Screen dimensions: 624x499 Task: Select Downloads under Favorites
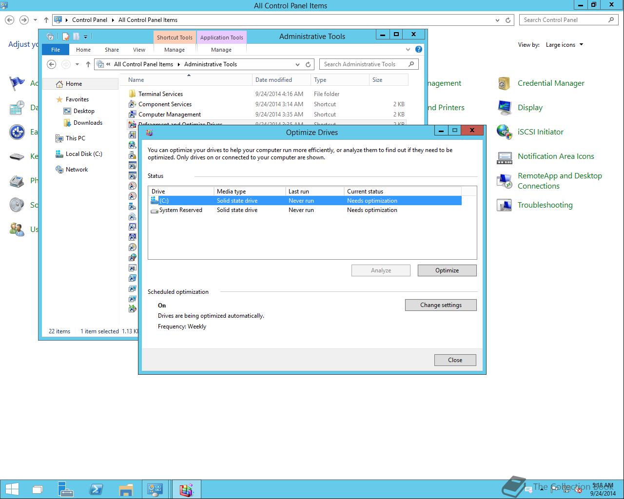[88, 123]
